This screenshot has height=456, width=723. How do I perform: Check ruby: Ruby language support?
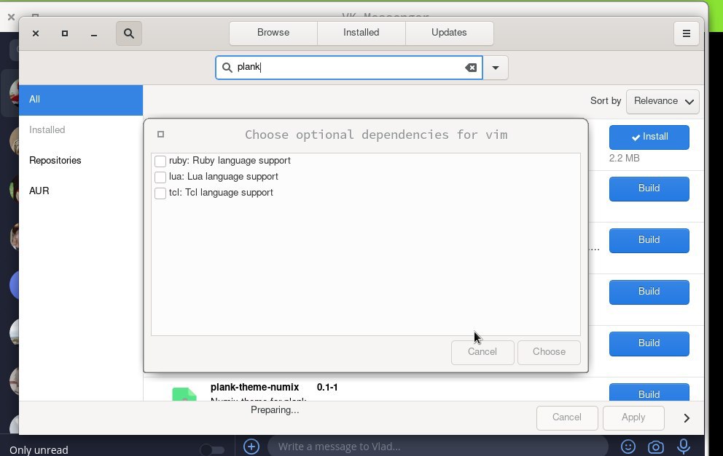coord(160,161)
